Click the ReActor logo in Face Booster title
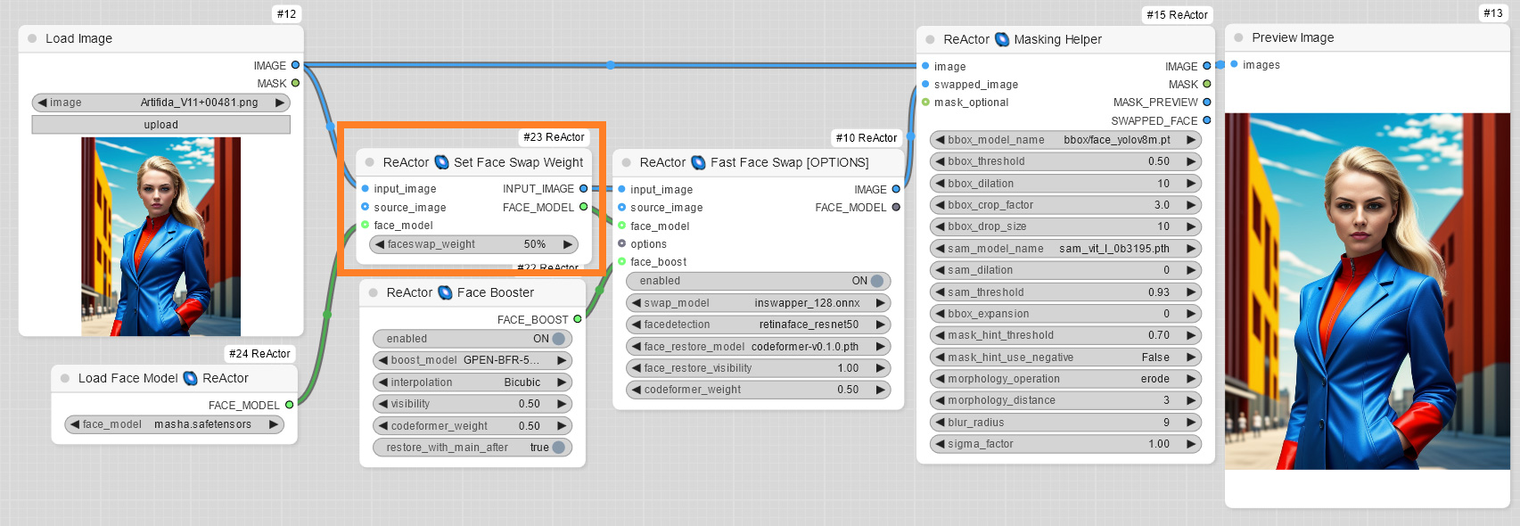Image resolution: width=1520 pixels, height=526 pixels. [445, 292]
